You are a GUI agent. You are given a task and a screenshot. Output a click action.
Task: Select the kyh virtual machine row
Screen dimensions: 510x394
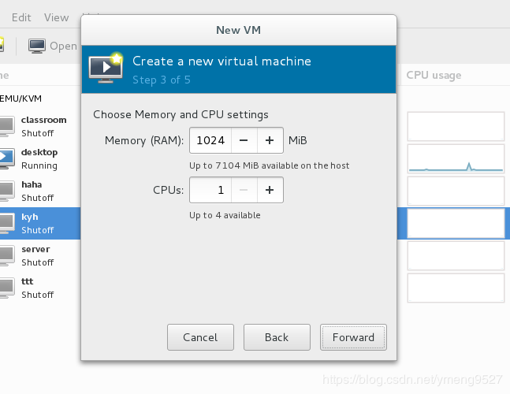coord(38,222)
